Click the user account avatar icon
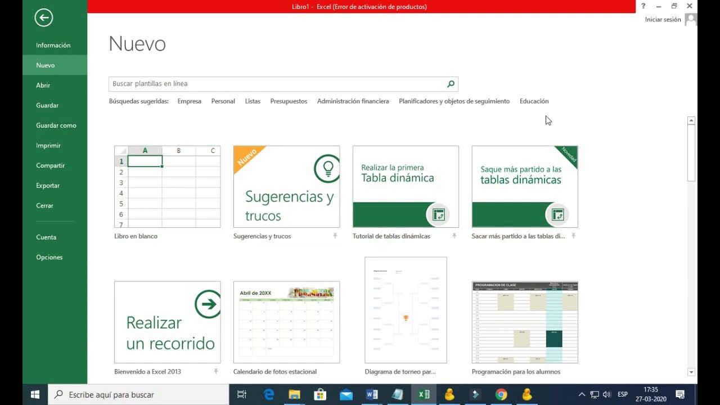 click(x=691, y=20)
